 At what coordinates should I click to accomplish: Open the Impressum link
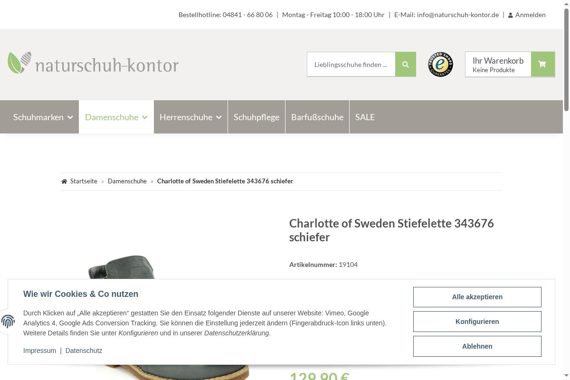[x=39, y=351]
